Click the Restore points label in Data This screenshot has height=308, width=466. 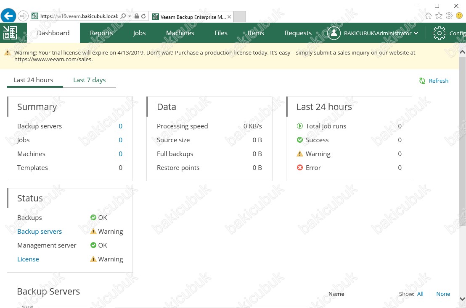[178, 168]
